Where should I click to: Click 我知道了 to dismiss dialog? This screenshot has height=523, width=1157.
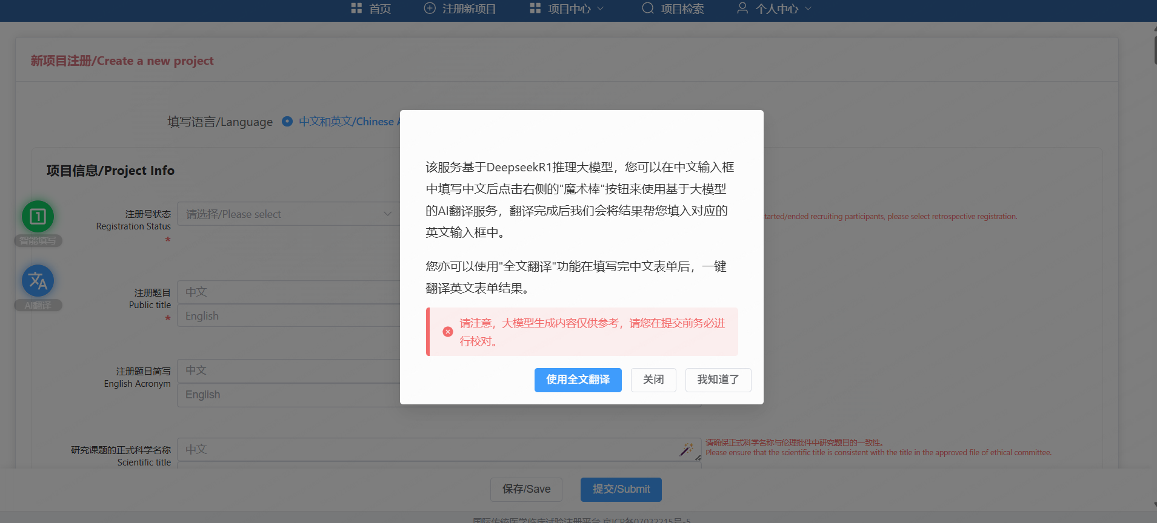718,380
